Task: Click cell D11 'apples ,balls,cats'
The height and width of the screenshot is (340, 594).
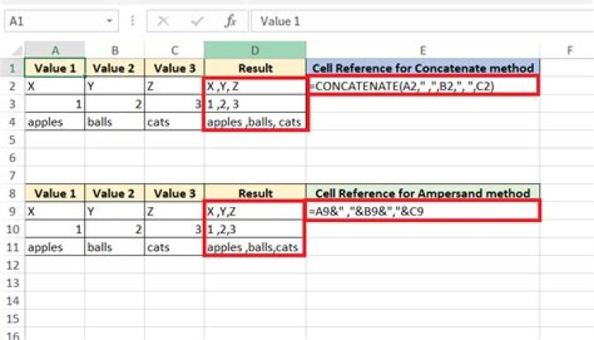Action: 254,247
